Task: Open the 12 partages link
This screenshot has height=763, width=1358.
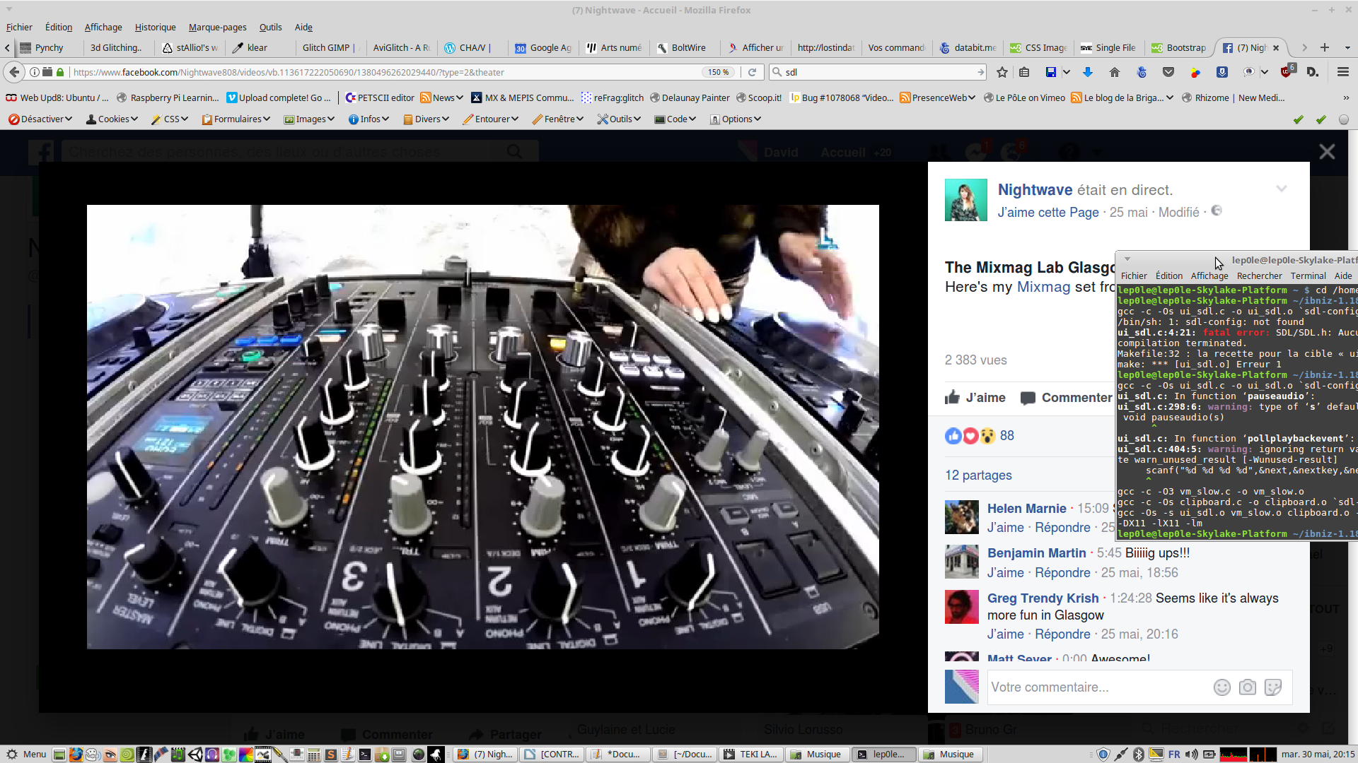Action: (x=978, y=475)
